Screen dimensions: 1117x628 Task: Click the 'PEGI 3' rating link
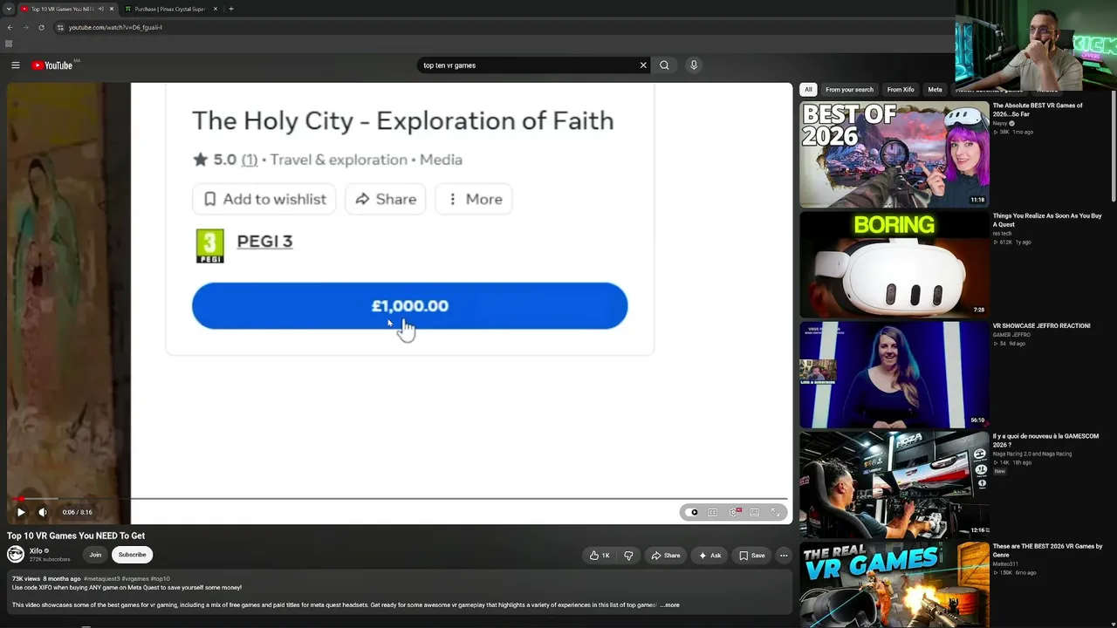tap(264, 242)
